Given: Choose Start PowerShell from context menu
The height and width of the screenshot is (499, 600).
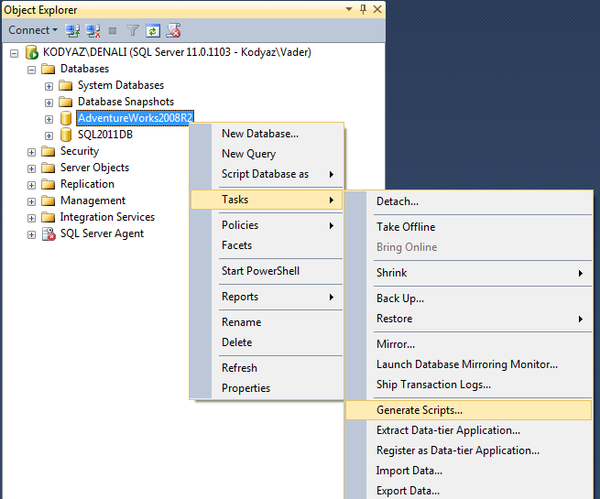Looking at the screenshot, I should pos(267,271).
